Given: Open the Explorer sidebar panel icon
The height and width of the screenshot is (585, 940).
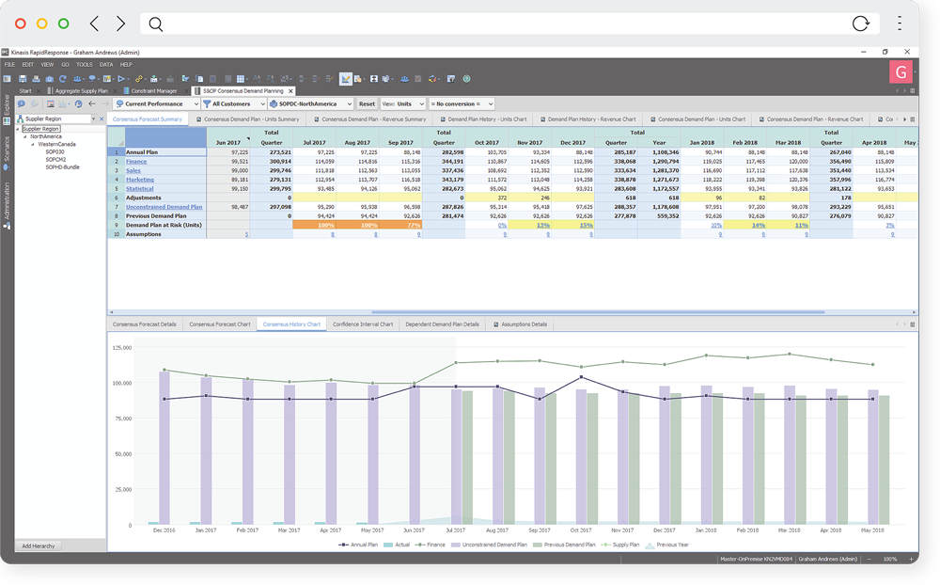Looking at the screenshot, I should pos(8,121).
